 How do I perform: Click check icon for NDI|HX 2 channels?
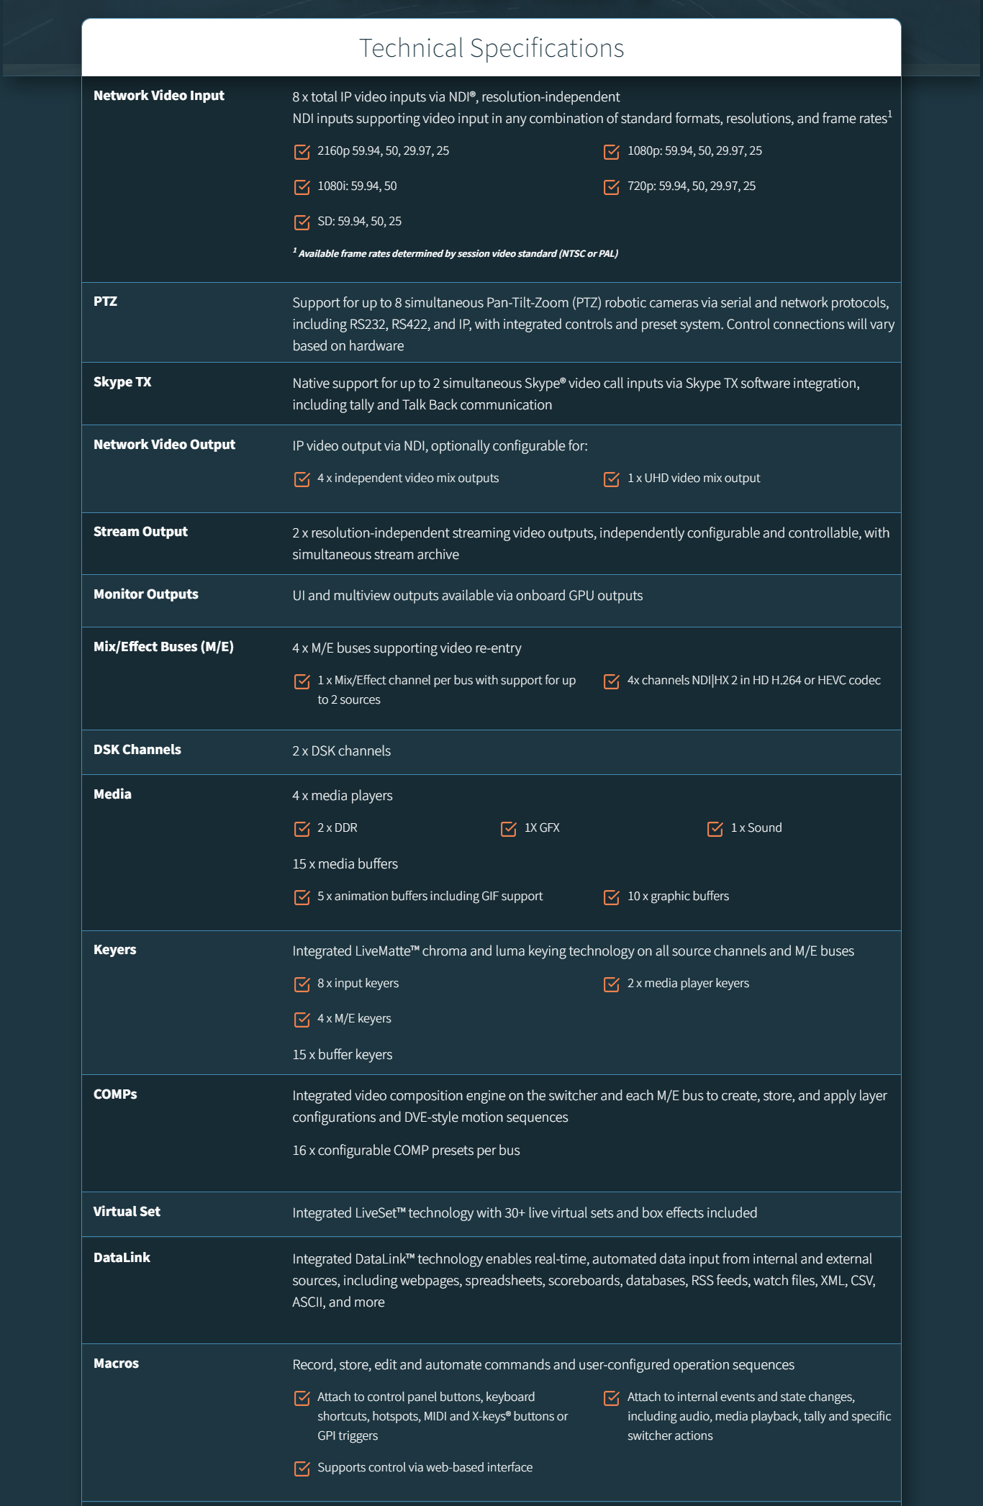point(612,681)
